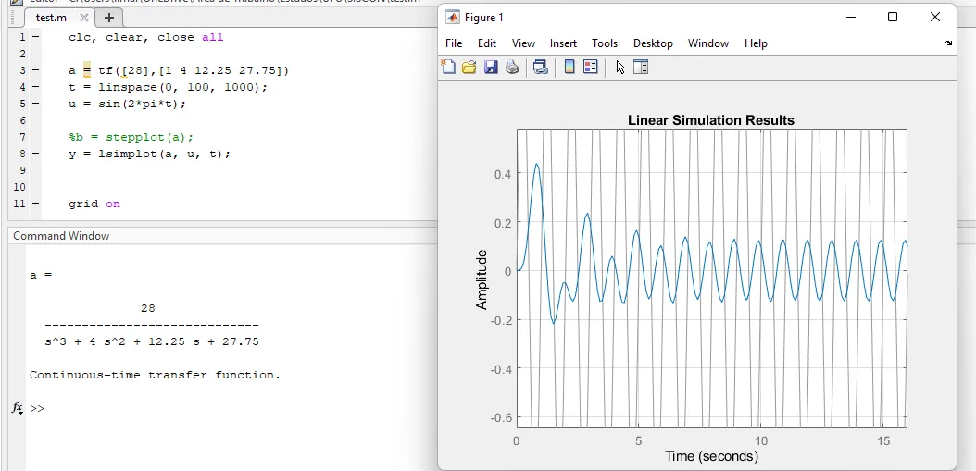
Task: Toggle the Insert Legend button
Action: tap(590, 67)
